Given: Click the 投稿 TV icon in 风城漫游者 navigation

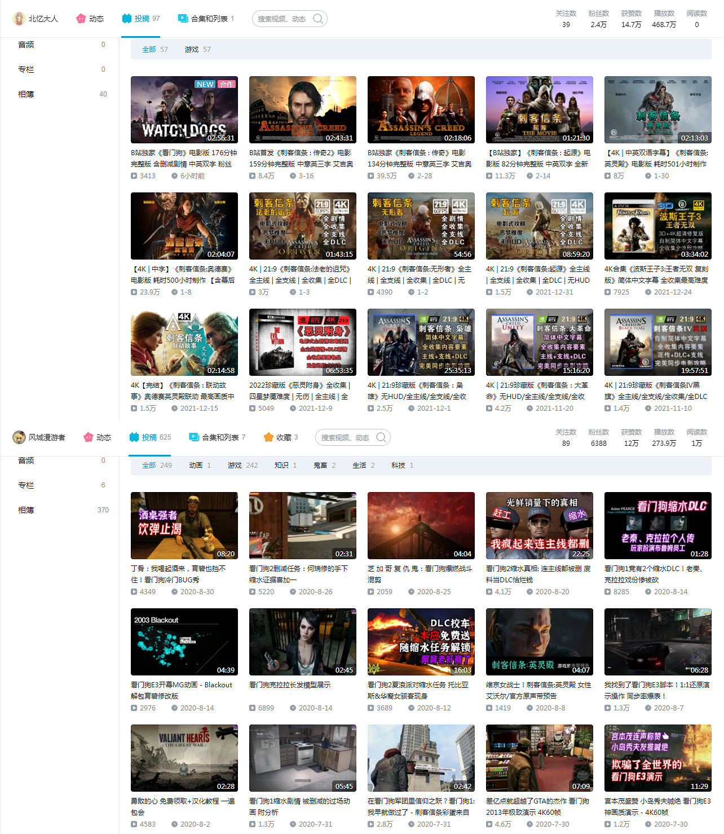Looking at the screenshot, I should click(x=134, y=437).
